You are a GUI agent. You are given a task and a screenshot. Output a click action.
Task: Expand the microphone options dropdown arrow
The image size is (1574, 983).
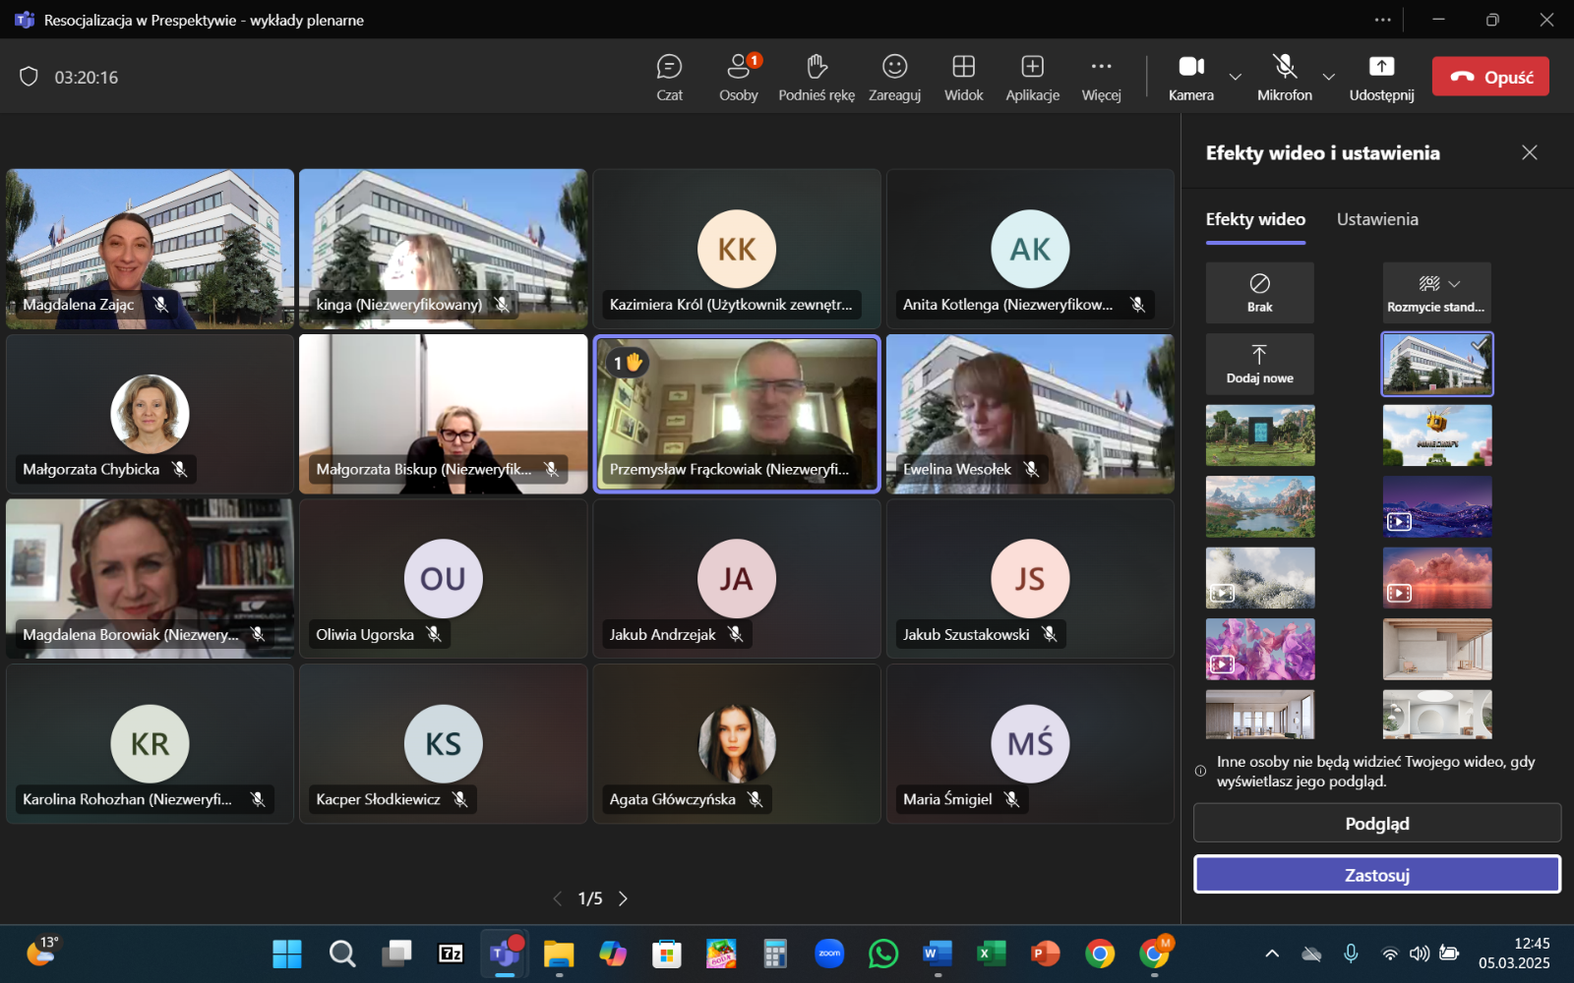[x=1329, y=77]
